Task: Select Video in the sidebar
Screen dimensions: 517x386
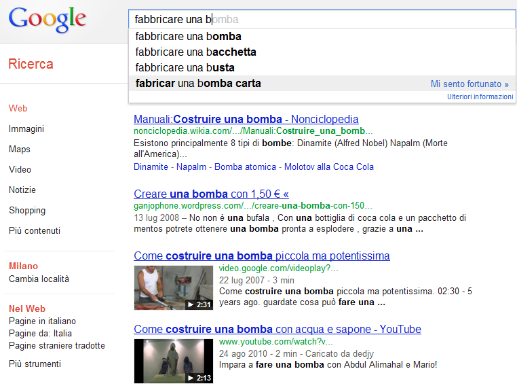Action: 20,170
